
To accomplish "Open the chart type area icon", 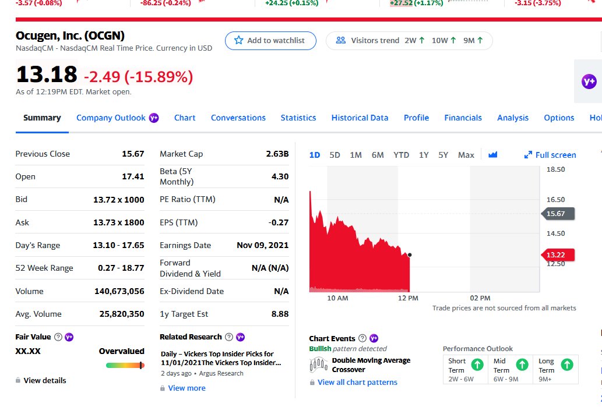I will tap(492, 155).
